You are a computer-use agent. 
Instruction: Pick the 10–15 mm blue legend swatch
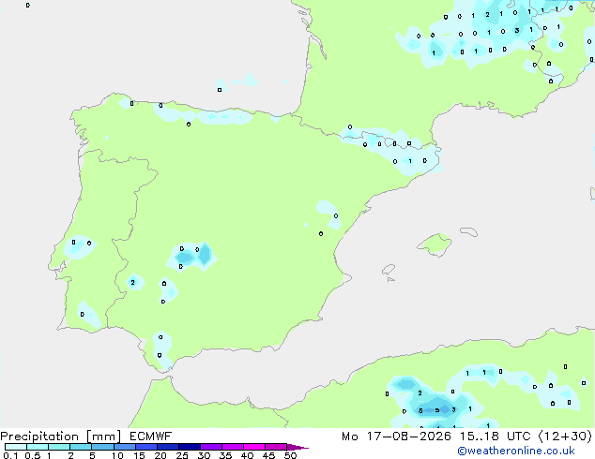125,447
